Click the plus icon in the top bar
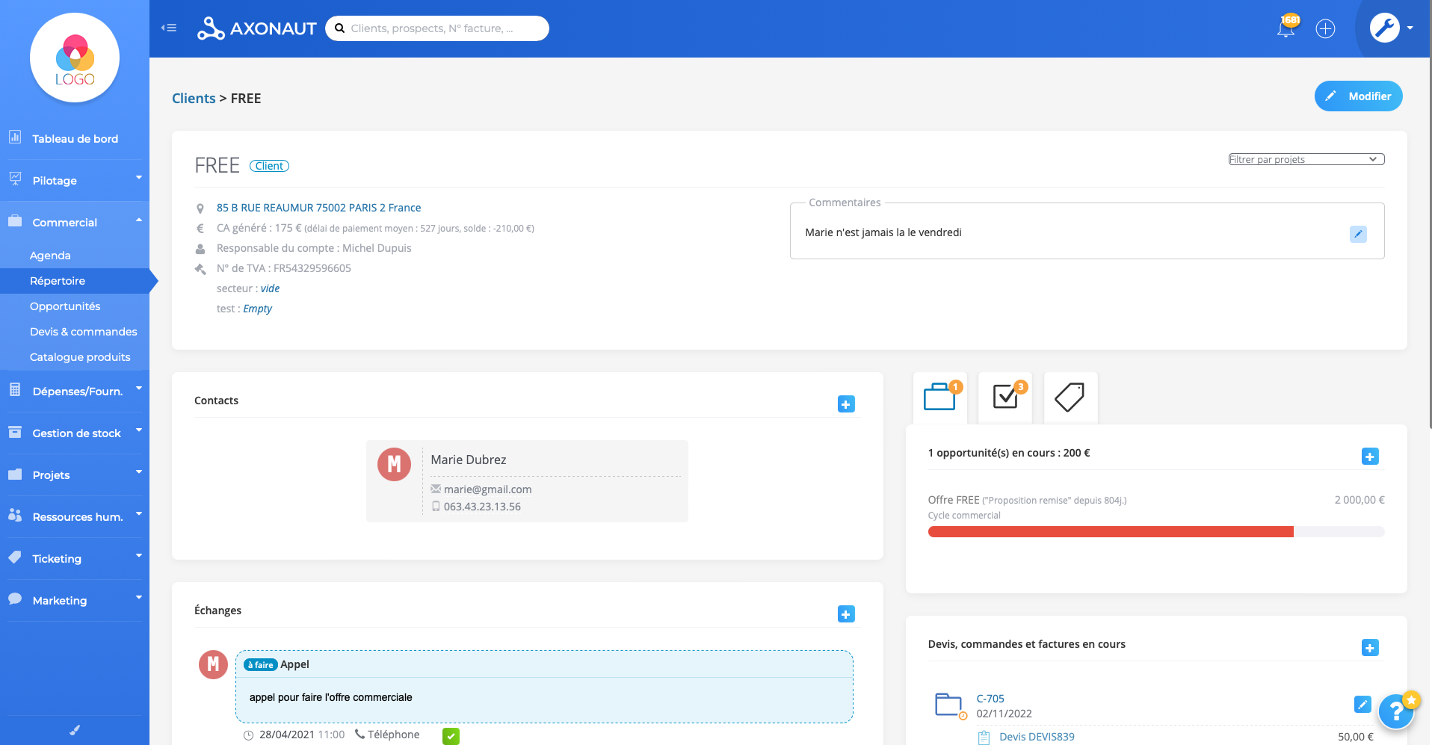 tap(1326, 28)
